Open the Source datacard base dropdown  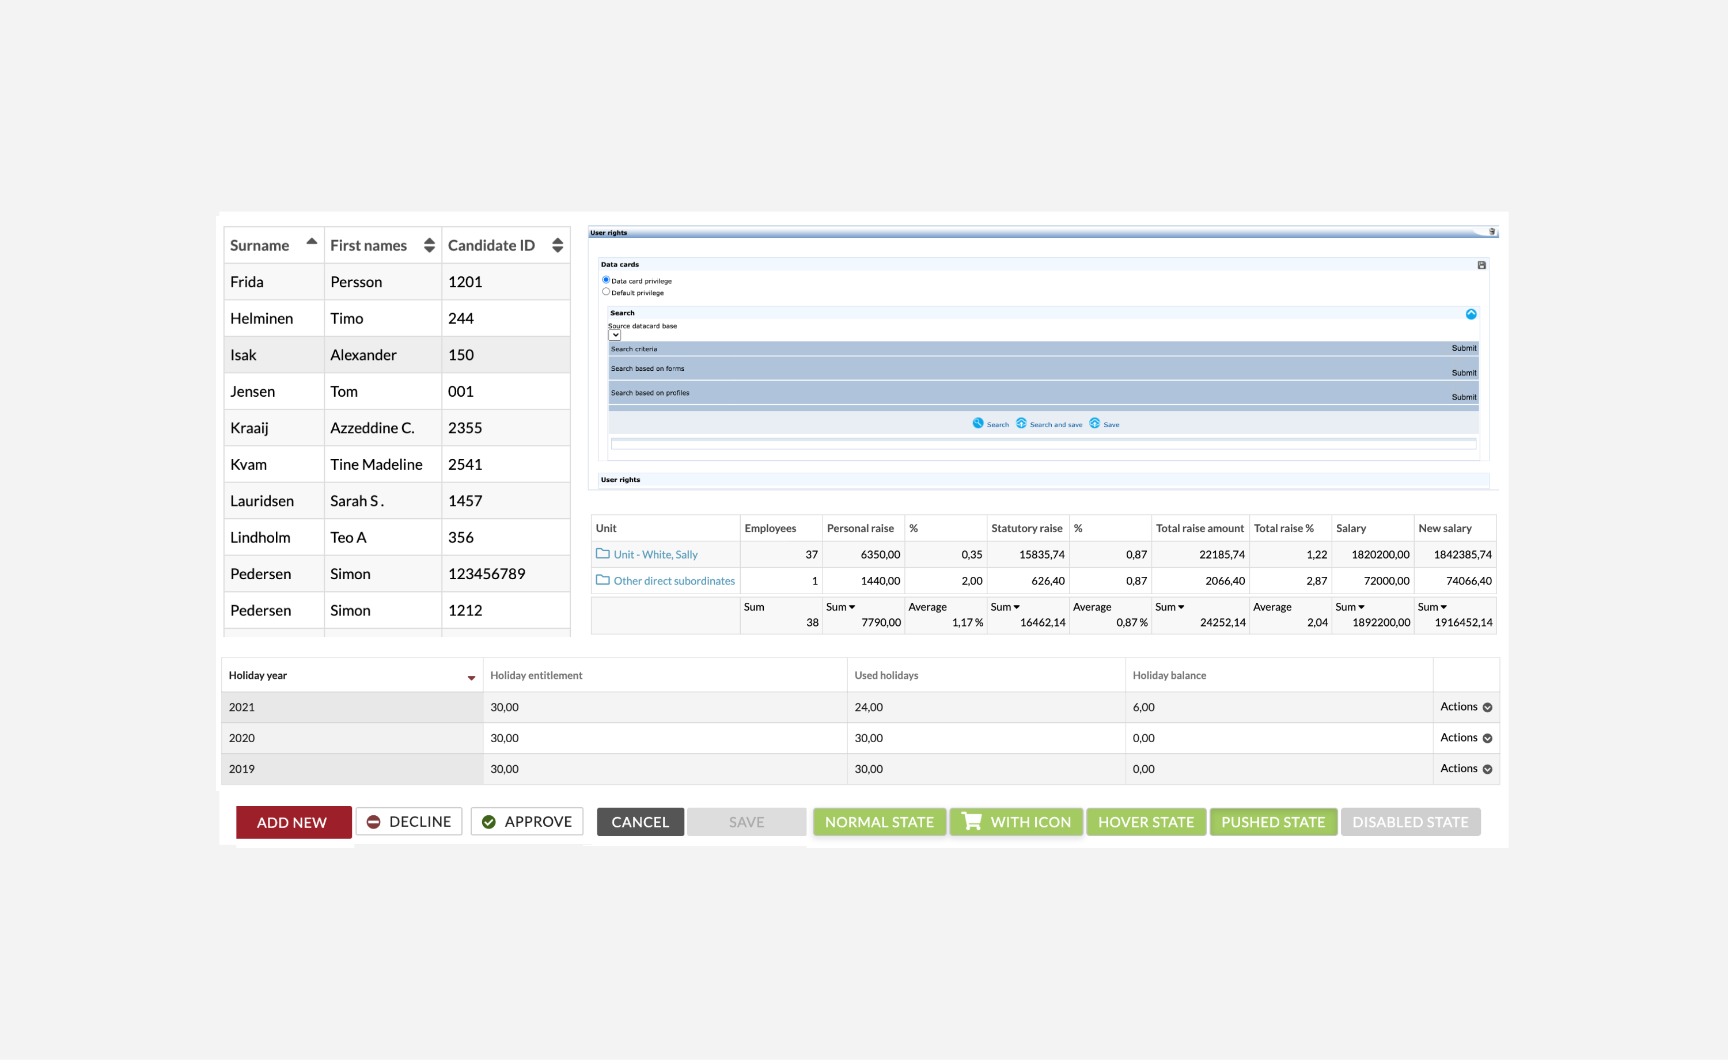(615, 336)
